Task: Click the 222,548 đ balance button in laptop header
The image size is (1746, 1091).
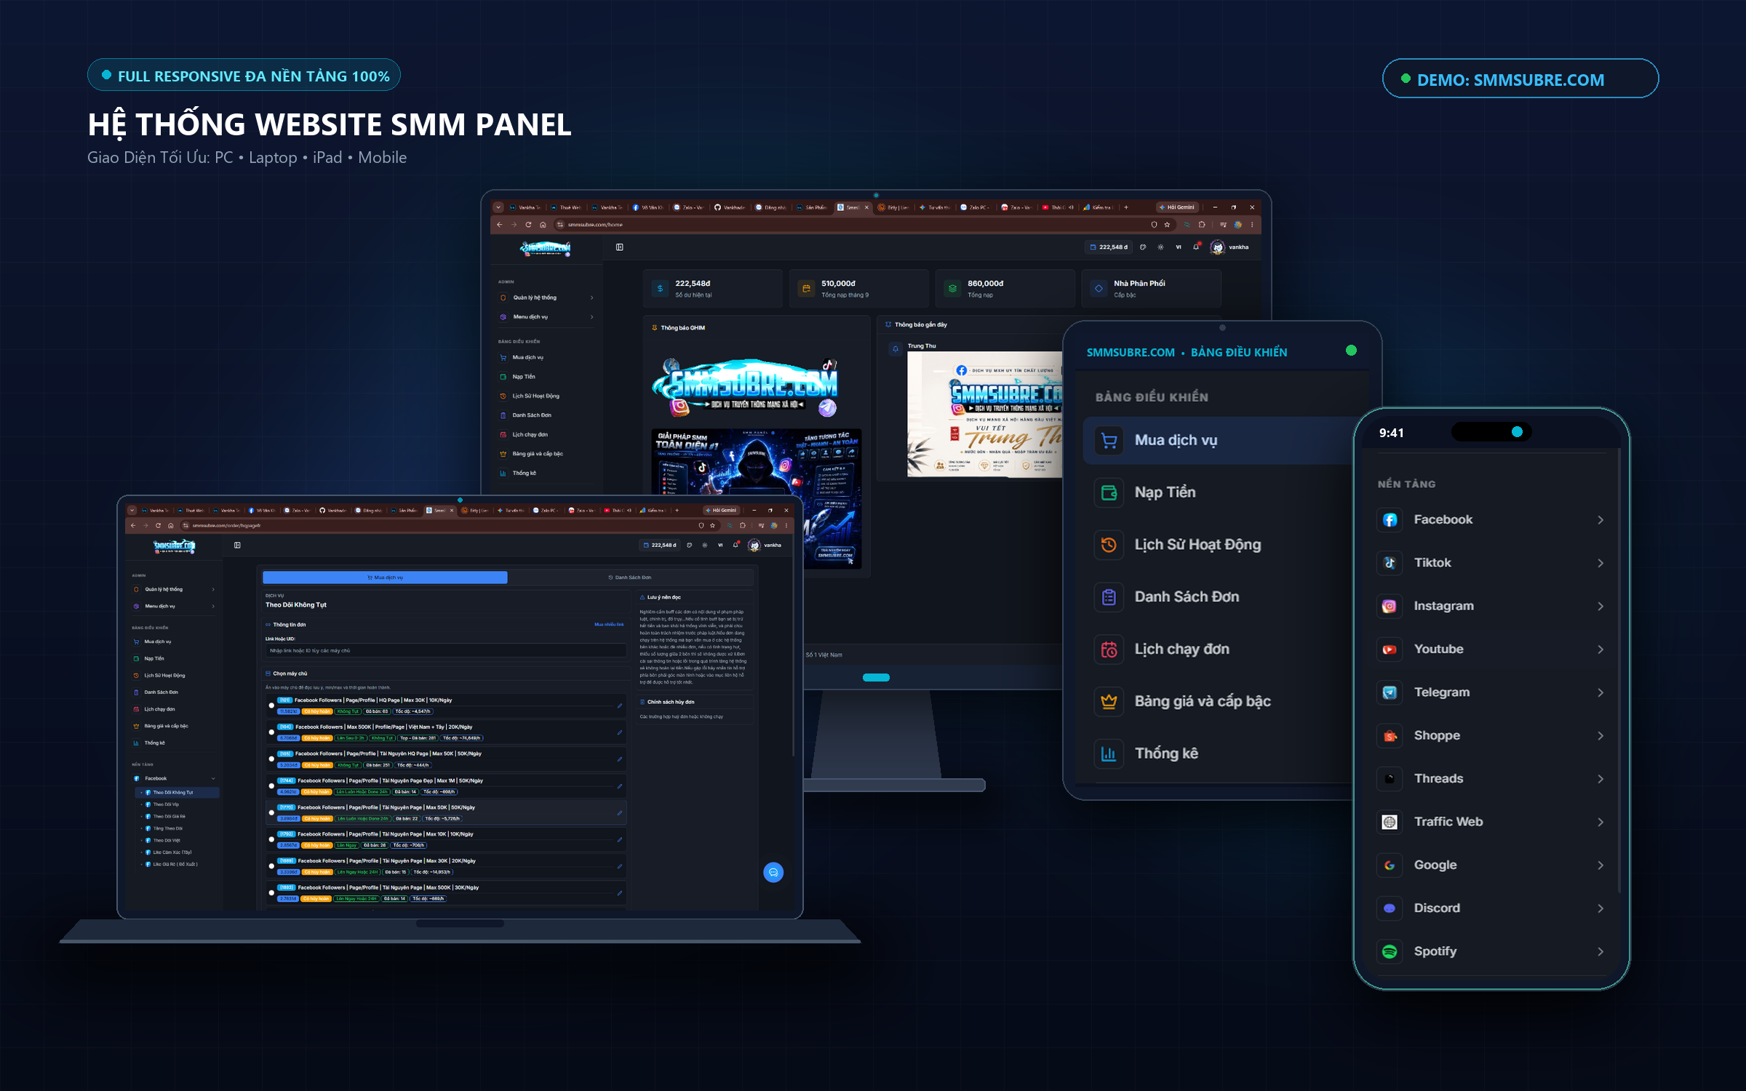Action: (660, 545)
